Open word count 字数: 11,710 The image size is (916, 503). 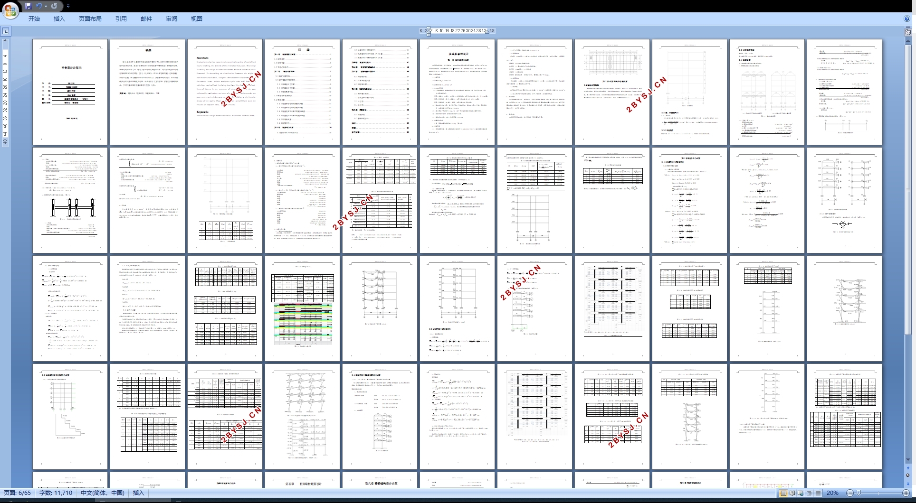[56, 493]
